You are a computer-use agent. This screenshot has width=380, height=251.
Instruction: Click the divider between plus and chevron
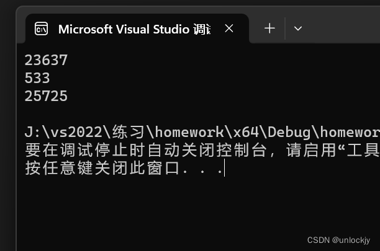pos(285,29)
